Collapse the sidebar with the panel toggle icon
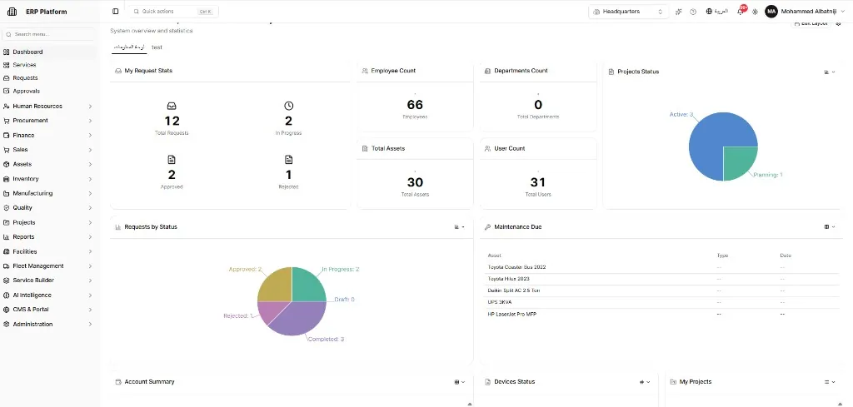853x407 pixels. click(115, 12)
